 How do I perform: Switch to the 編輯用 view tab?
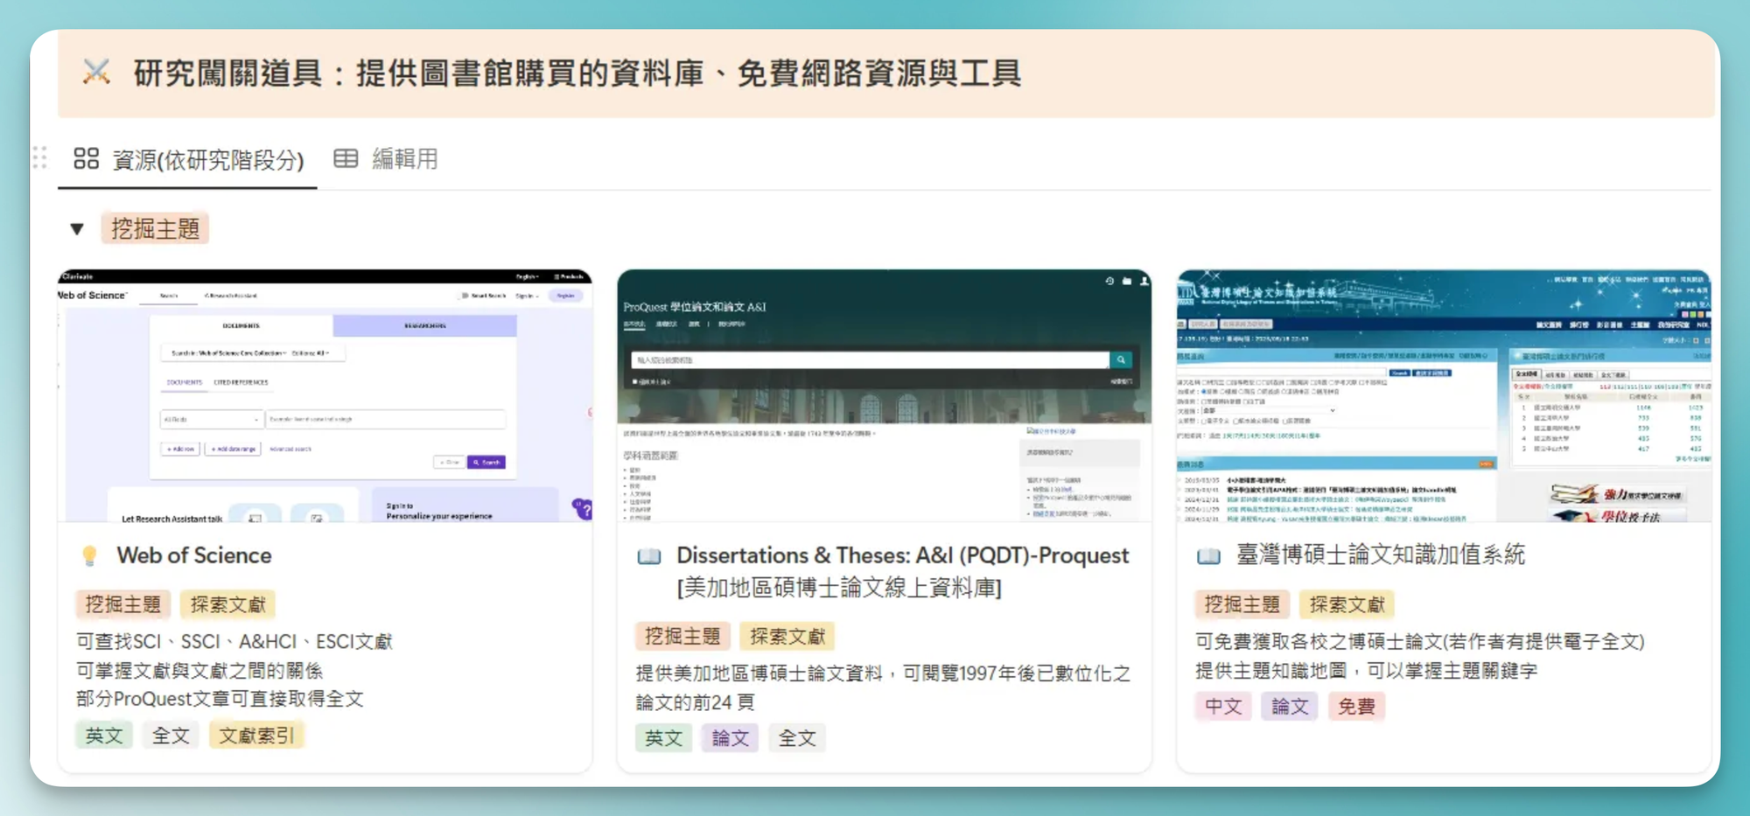pos(404,159)
